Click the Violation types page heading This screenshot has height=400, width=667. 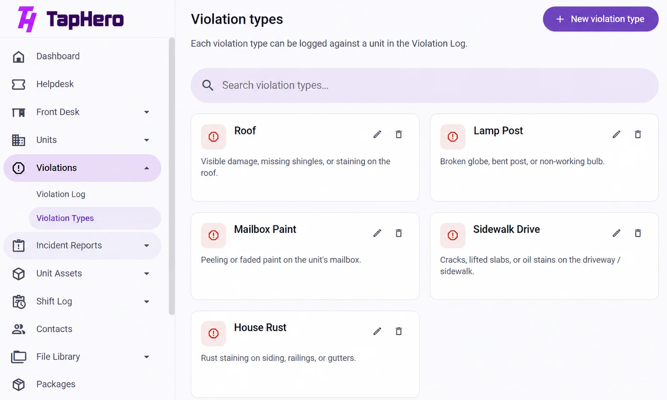[237, 19]
